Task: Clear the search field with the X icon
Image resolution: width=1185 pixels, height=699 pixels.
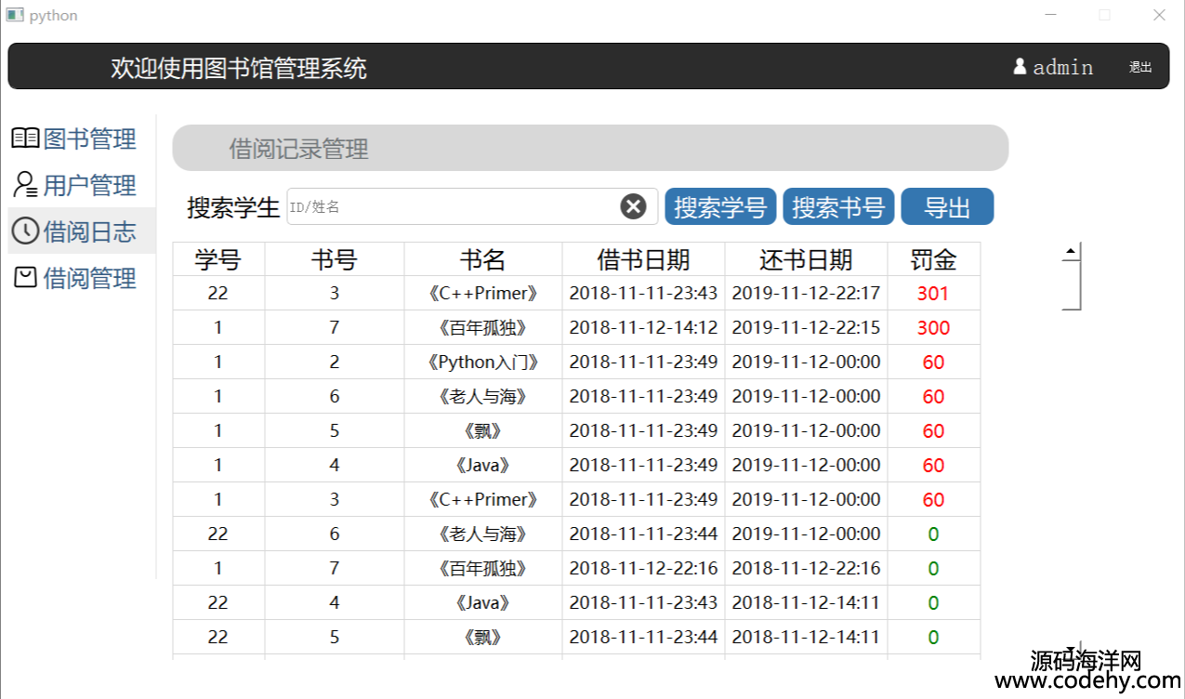Action: pos(633,206)
